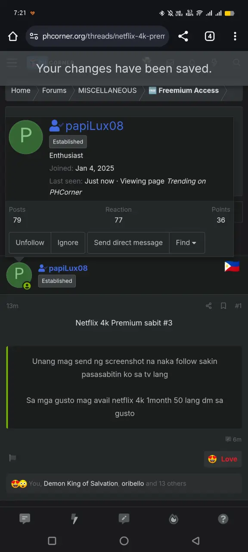
Task: Tap the Chrome home icon
Action: (13, 36)
